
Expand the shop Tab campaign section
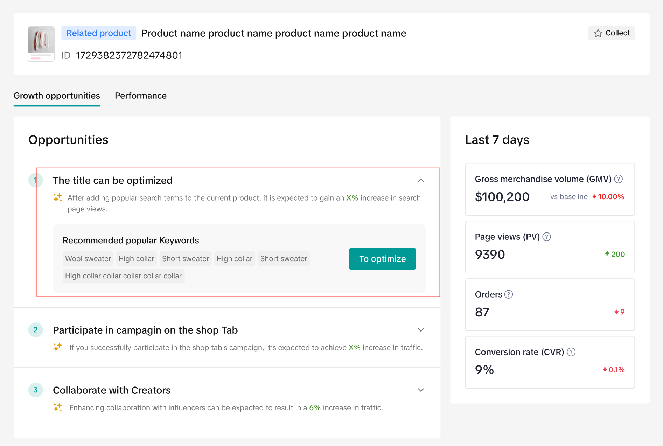click(421, 330)
